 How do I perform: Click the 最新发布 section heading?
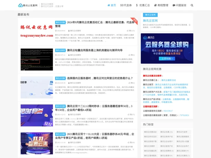pos(23,15)
